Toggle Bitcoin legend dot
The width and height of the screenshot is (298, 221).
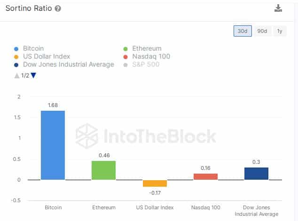pyautogui.click(x=17, y=48)
